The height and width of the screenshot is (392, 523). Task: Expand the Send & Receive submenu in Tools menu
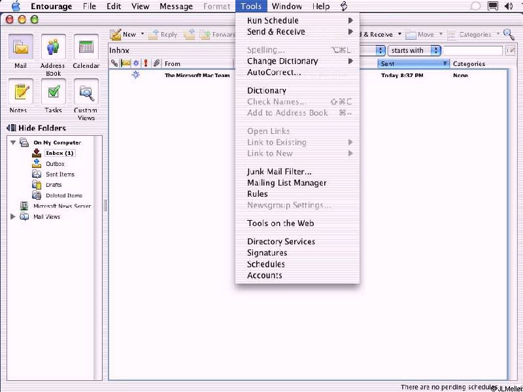(x=297, y=31)
